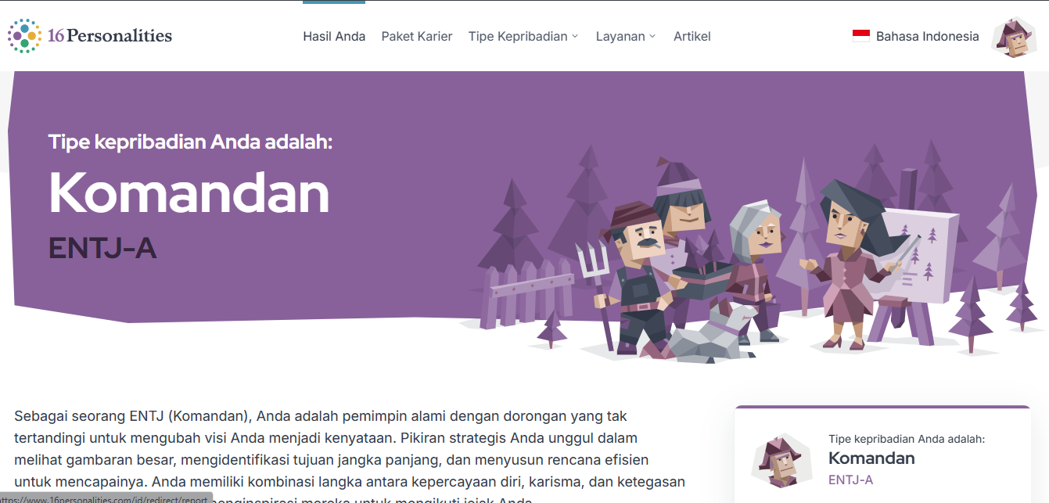Image resolution: width=1049 pixels, height=503 pixels.
Task: Click the gray-haired elderly woman character
Action: pyautogui.click(x=751, y=262)
